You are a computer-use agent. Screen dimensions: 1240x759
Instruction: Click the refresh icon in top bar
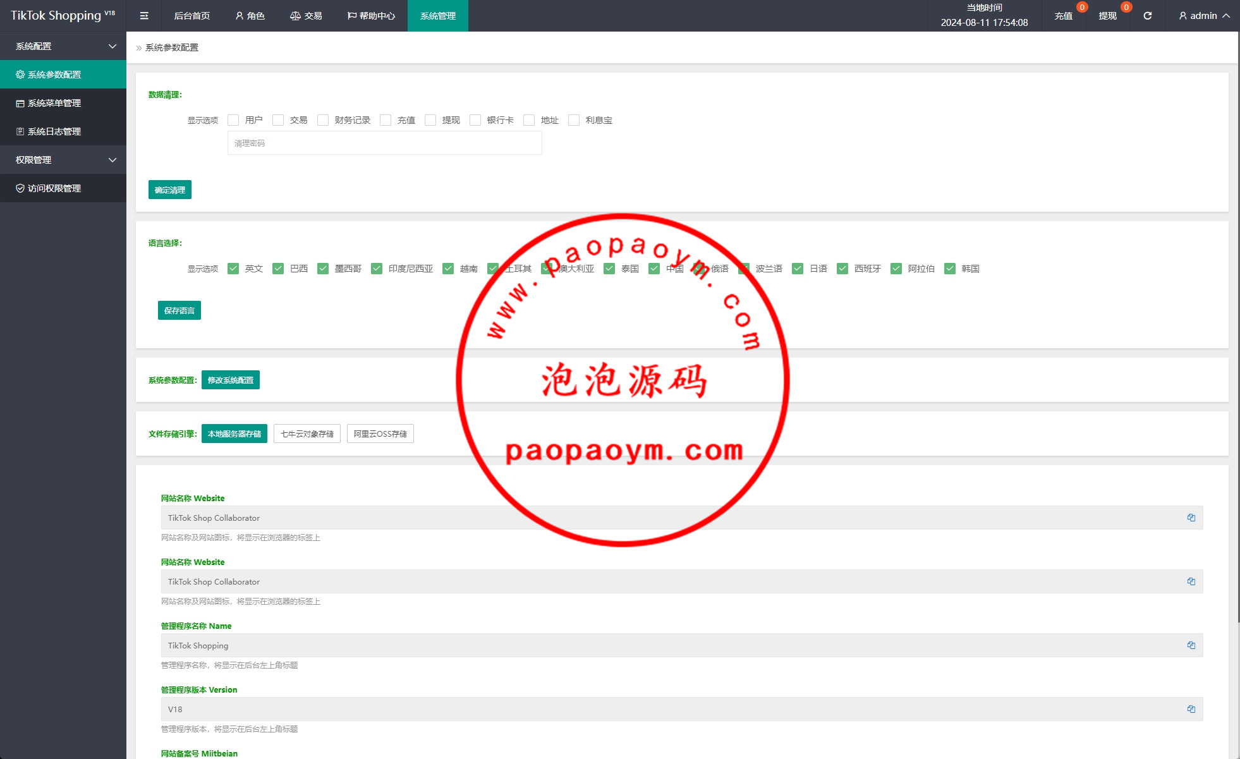(1148, 16)
